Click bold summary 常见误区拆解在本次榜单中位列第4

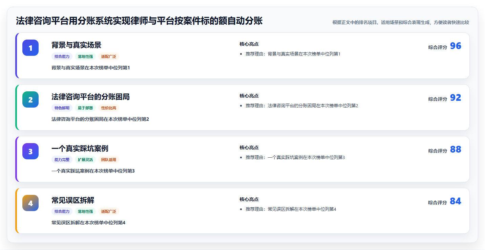pos(88,223)
